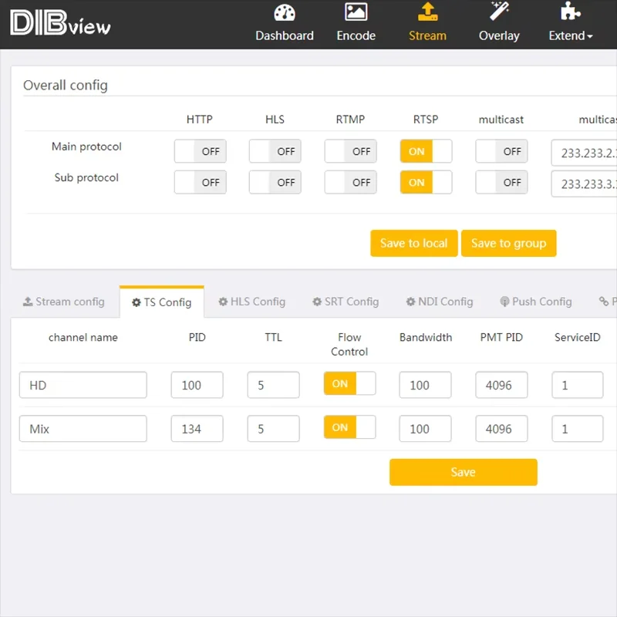Switch to the HLS Config tab

(252, 302)
